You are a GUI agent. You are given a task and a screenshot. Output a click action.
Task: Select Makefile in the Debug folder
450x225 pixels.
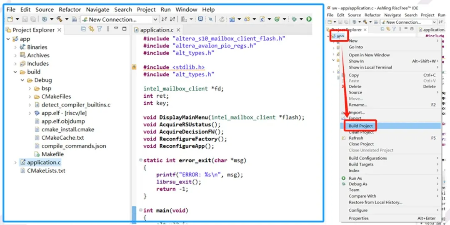(x=52, y=154)
